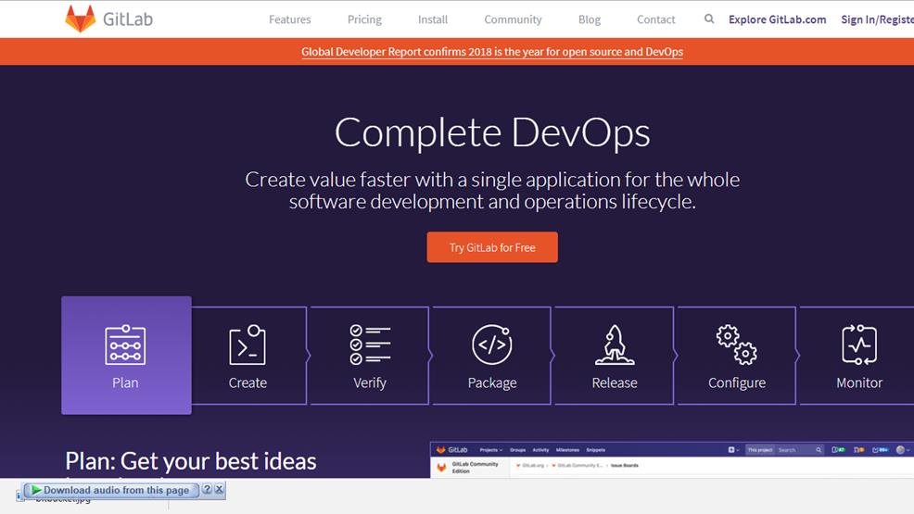The image size is (914, 514).
Task: Click the help question mark on download bar
Action: tap(207, 490)
